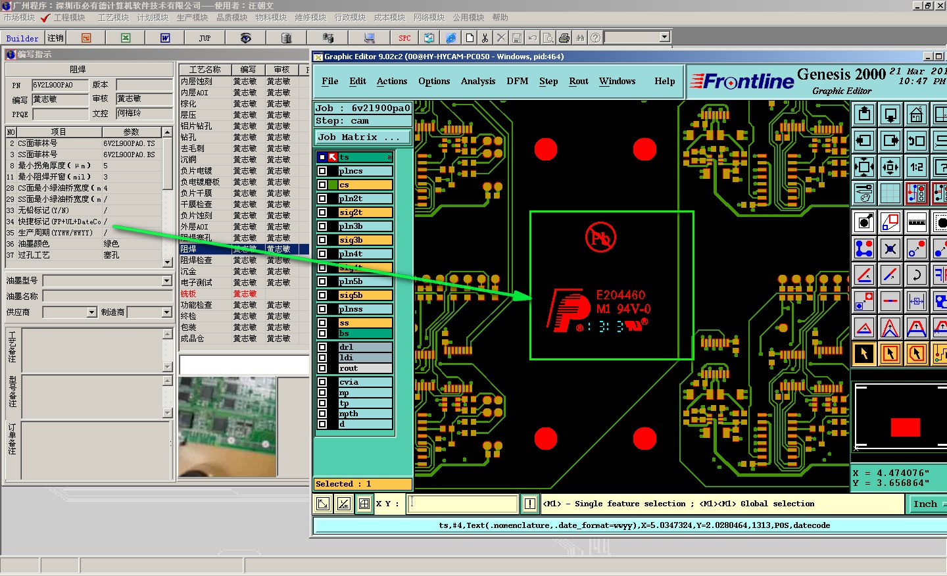Open the DFM menu
This screenshot has height=576, width=947.
coord(518,81)
